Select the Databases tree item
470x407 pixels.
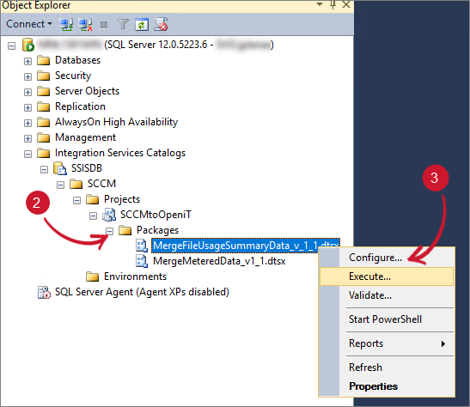click(77, 60)
